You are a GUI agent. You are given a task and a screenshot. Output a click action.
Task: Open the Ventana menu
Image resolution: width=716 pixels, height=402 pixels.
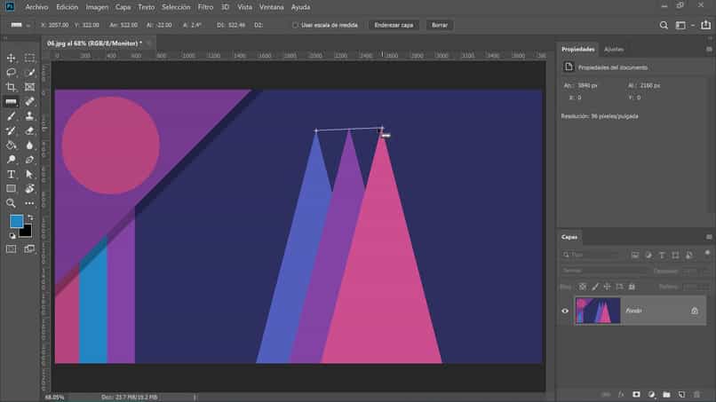click(x=271, y=7)
